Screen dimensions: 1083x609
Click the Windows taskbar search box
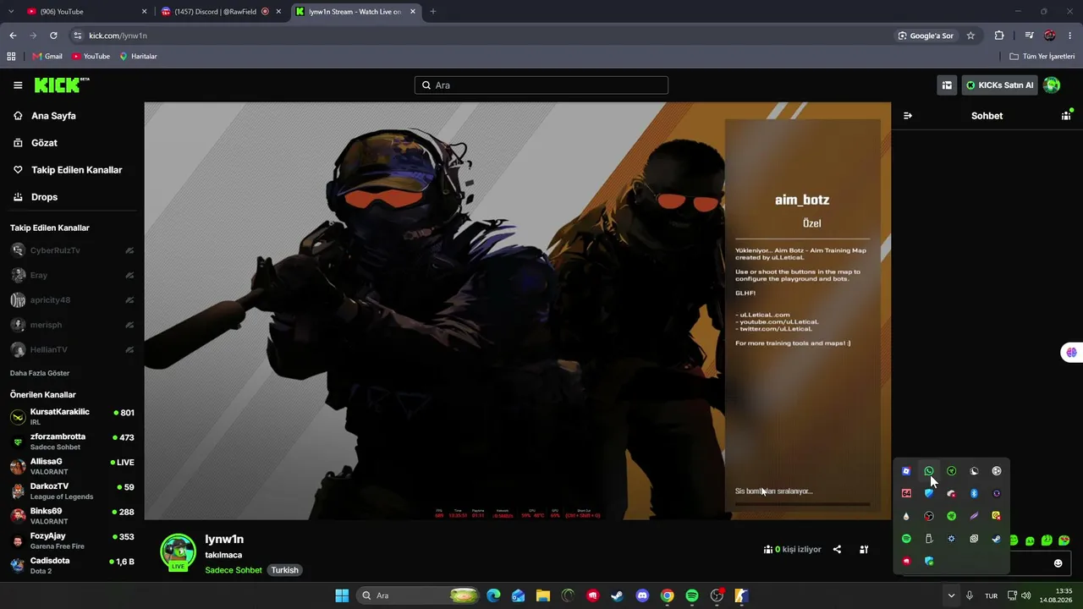pyautogui.click(x=419, y=595)
